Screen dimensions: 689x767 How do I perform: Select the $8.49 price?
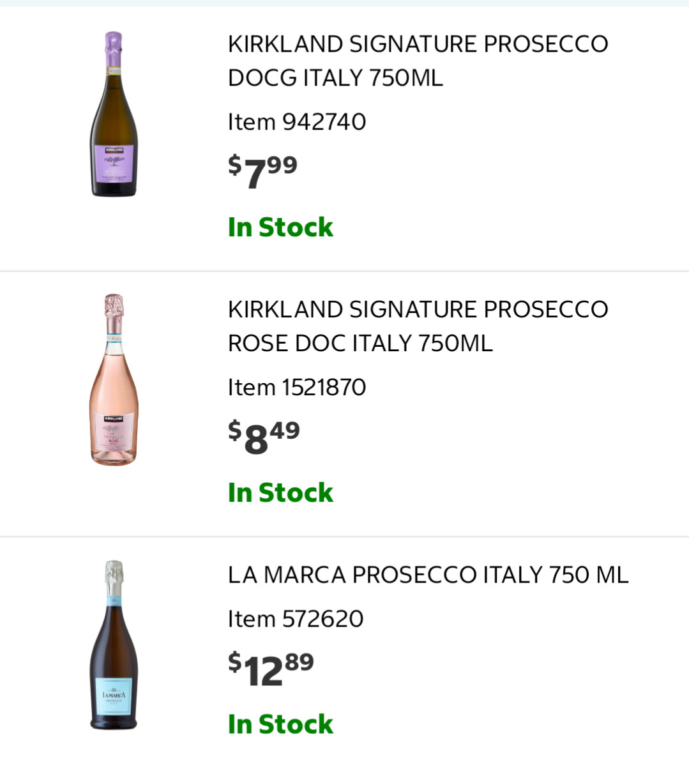pyautogui.click(x=264, y=437)
